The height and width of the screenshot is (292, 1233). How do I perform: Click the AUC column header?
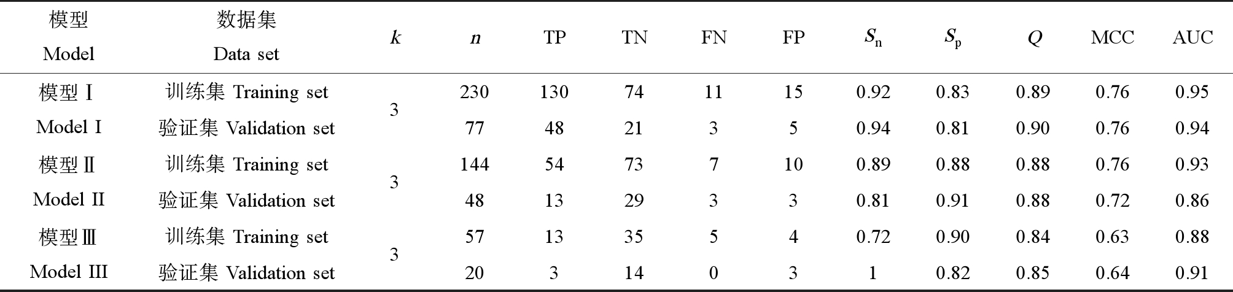pos(1192,37)
